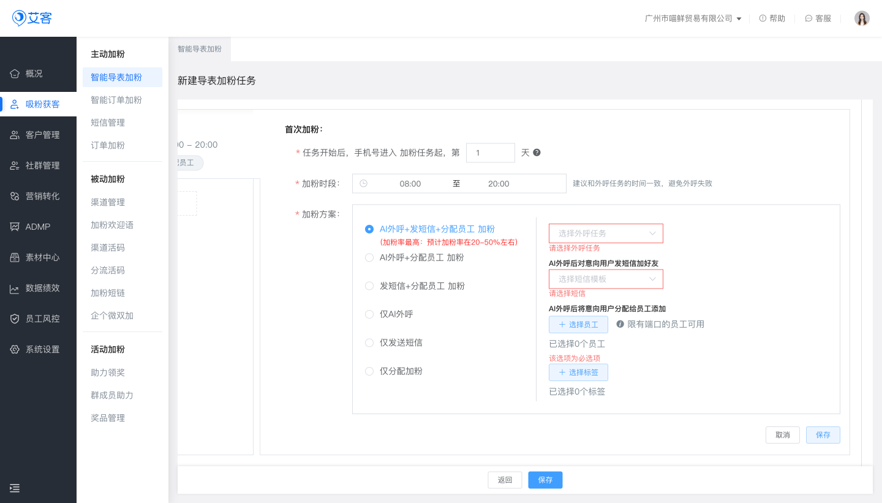Click the ADMP sidebar icon

coord(15,227)
